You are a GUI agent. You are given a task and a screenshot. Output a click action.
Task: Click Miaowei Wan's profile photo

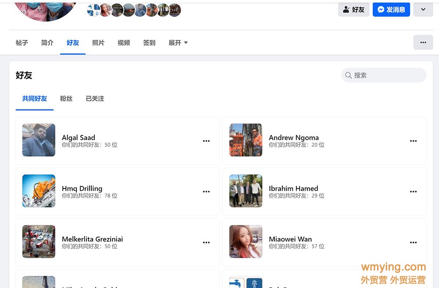pos(246,241)
